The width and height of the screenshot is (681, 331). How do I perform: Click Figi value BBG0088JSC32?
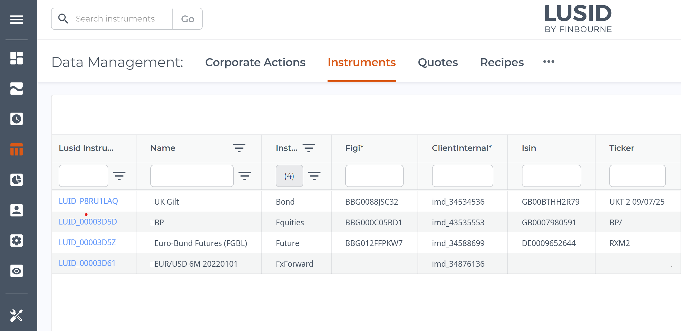pos(372,202)
